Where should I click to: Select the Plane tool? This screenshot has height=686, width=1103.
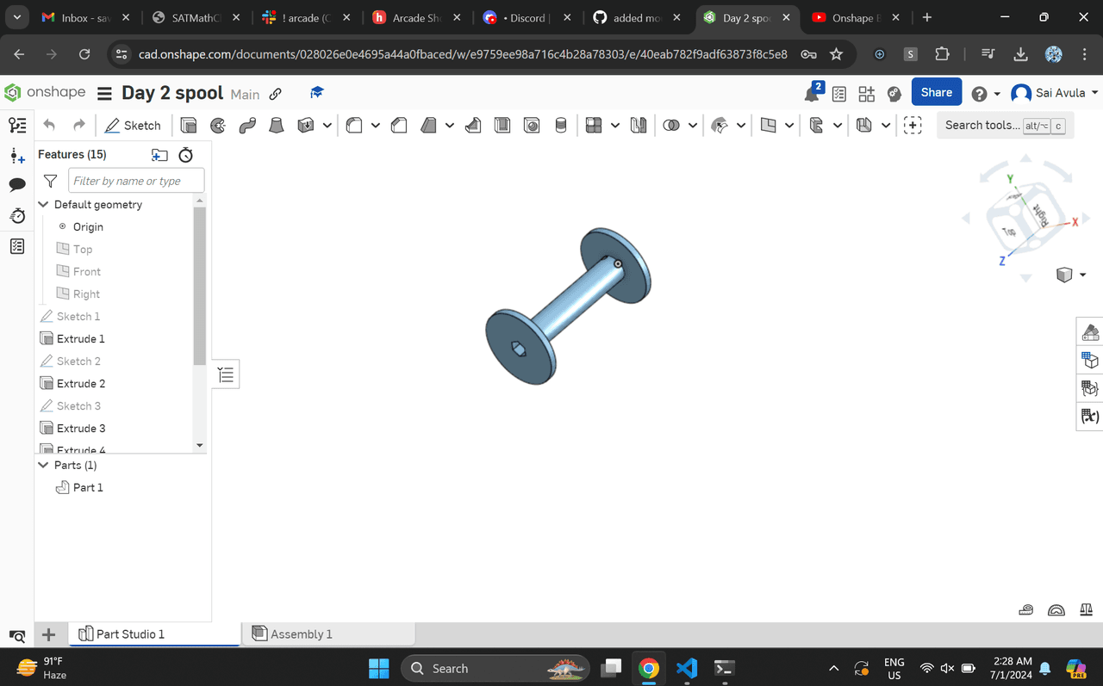click(x=769, y=126)
